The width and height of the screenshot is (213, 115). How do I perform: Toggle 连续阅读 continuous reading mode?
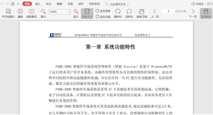coord(206,13)
